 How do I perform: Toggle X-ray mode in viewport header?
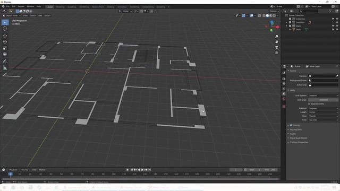point(260,15)
